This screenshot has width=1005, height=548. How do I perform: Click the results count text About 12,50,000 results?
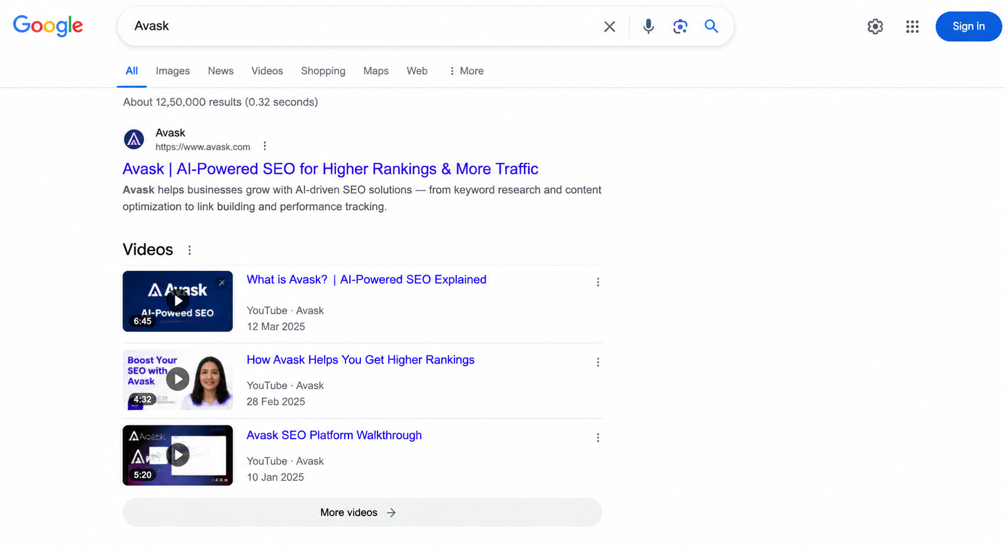pos(220,102)
